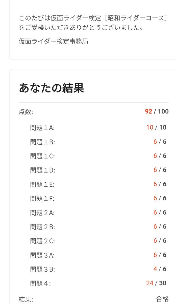Click the 問題１E row label
Screen dimensions: 176x304
tap(42, 184)
